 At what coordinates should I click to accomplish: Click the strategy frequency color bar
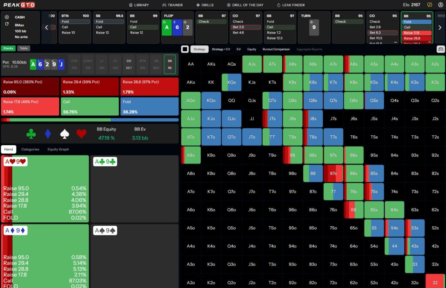coord(90,120)
